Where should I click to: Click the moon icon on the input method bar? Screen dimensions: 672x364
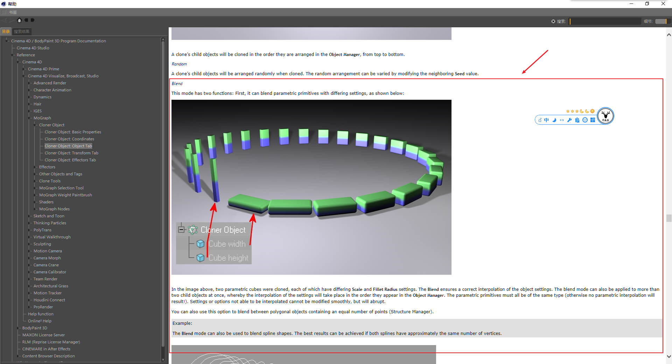point(554,120)
